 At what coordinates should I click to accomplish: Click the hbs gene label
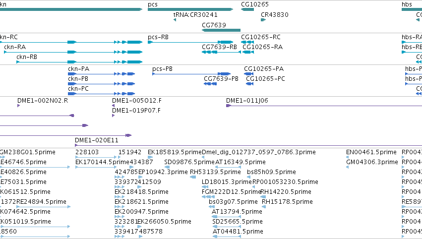(407, 4)
